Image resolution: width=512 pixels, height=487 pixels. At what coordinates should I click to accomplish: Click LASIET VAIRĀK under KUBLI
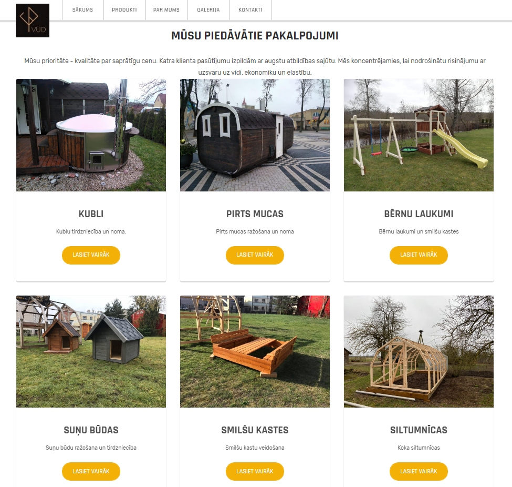(91, 255)
